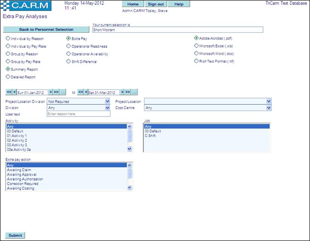This screenshot has height=241, width=310.
Task: Step start date back one with < button
Action: (x=14, y=92)
